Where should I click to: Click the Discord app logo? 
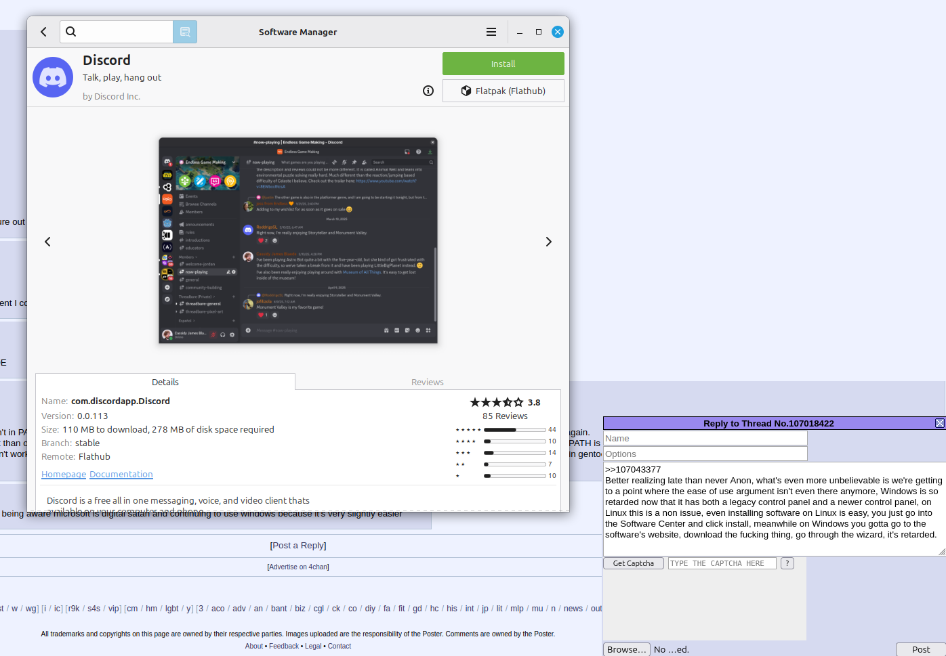tap(53, 77)
